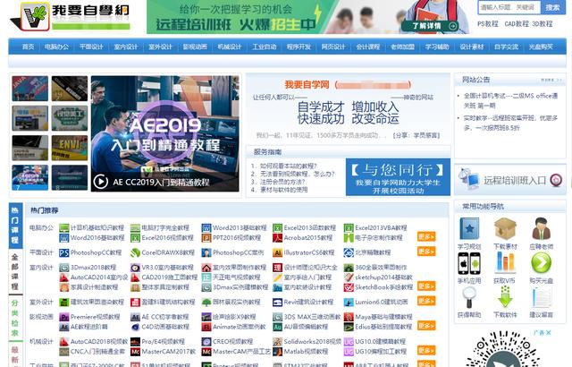Open 平面设计 in the top navigation bar
572x367 pixels.
tap(90, 47)
